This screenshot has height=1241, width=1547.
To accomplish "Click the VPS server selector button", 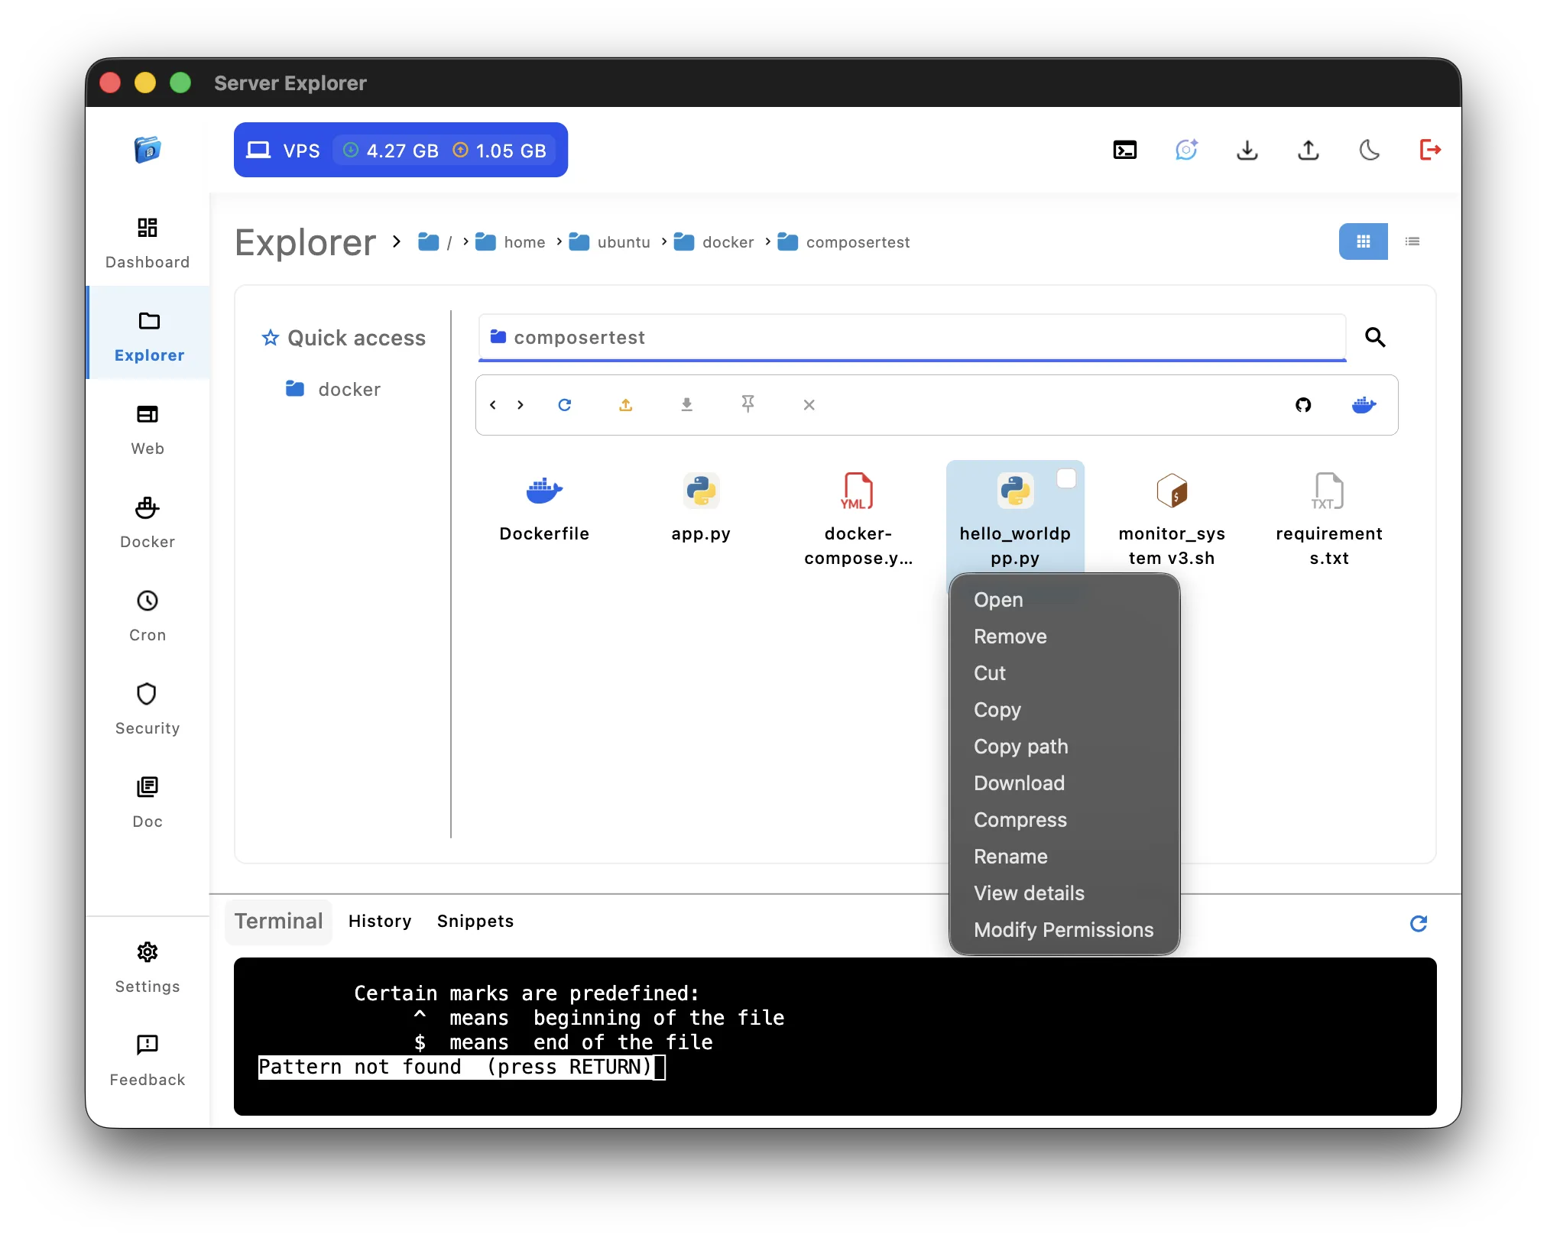I will click(x=401, y=150).
